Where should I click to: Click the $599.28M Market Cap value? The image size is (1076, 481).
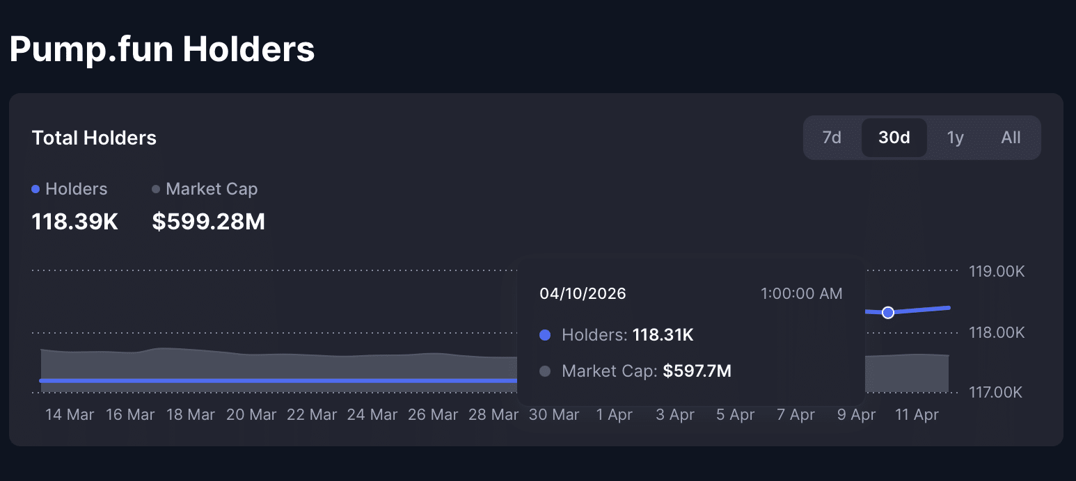tap(208, 221)
